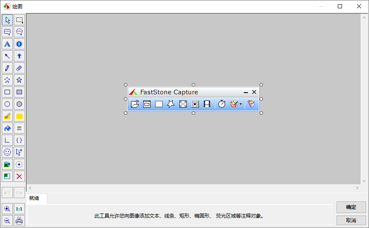Click the numbered step marker tool

point(19,44)
